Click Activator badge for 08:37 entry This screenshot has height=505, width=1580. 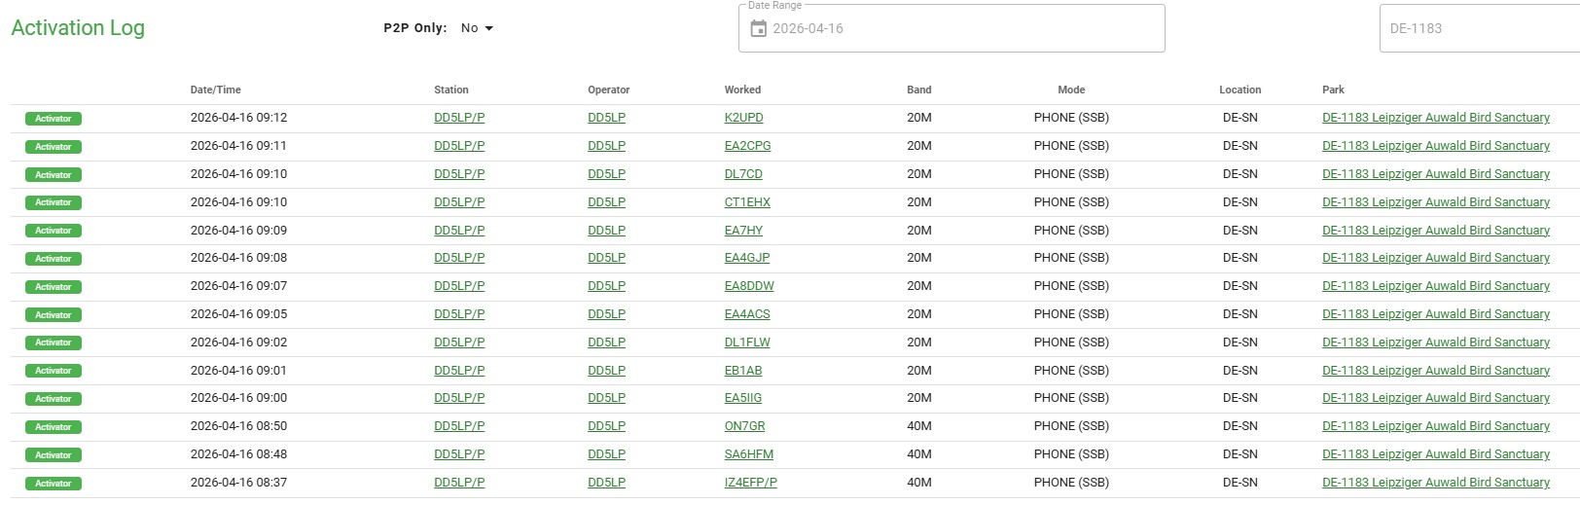[x=54, y=484]
